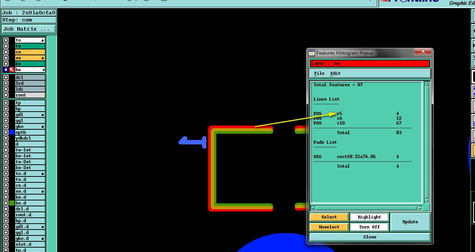
Task: Select layer name ss.d
Action: pos(30,191)
